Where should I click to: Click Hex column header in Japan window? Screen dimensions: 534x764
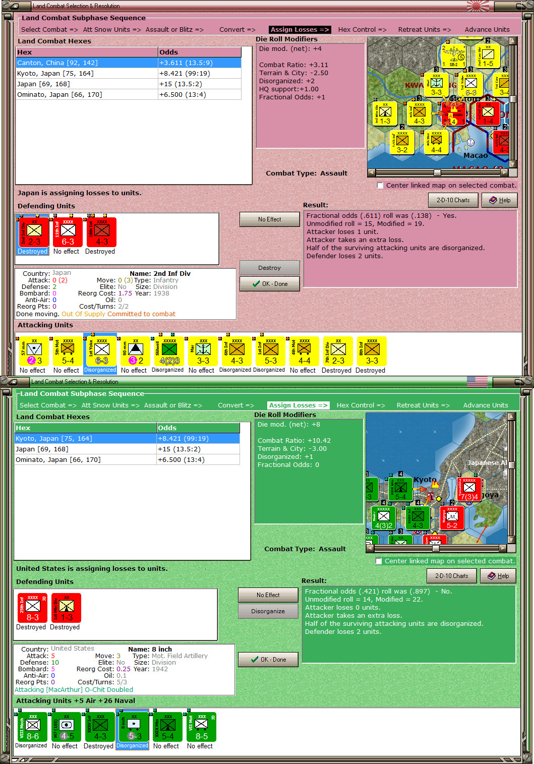pyautogui.click(x=87, y=52)
